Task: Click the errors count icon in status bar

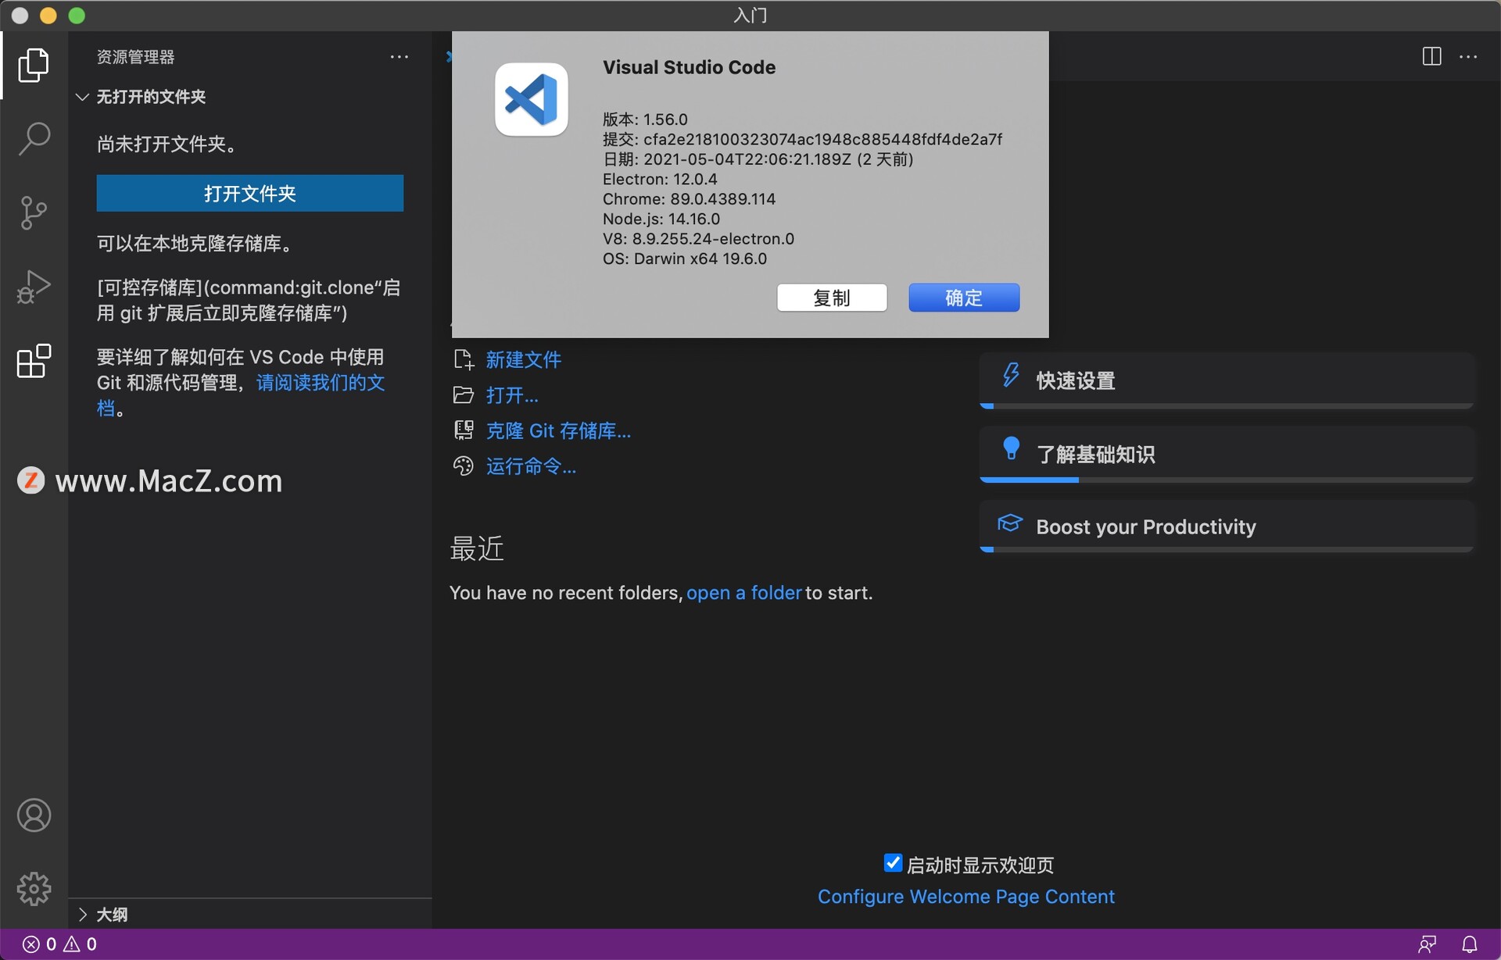Action: (30, 944)
